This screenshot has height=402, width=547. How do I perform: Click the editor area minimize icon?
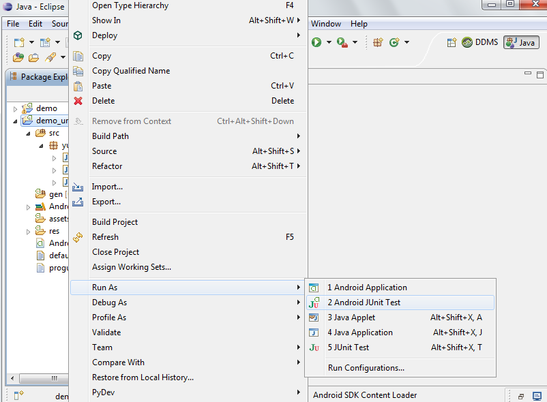click(528, 73)
